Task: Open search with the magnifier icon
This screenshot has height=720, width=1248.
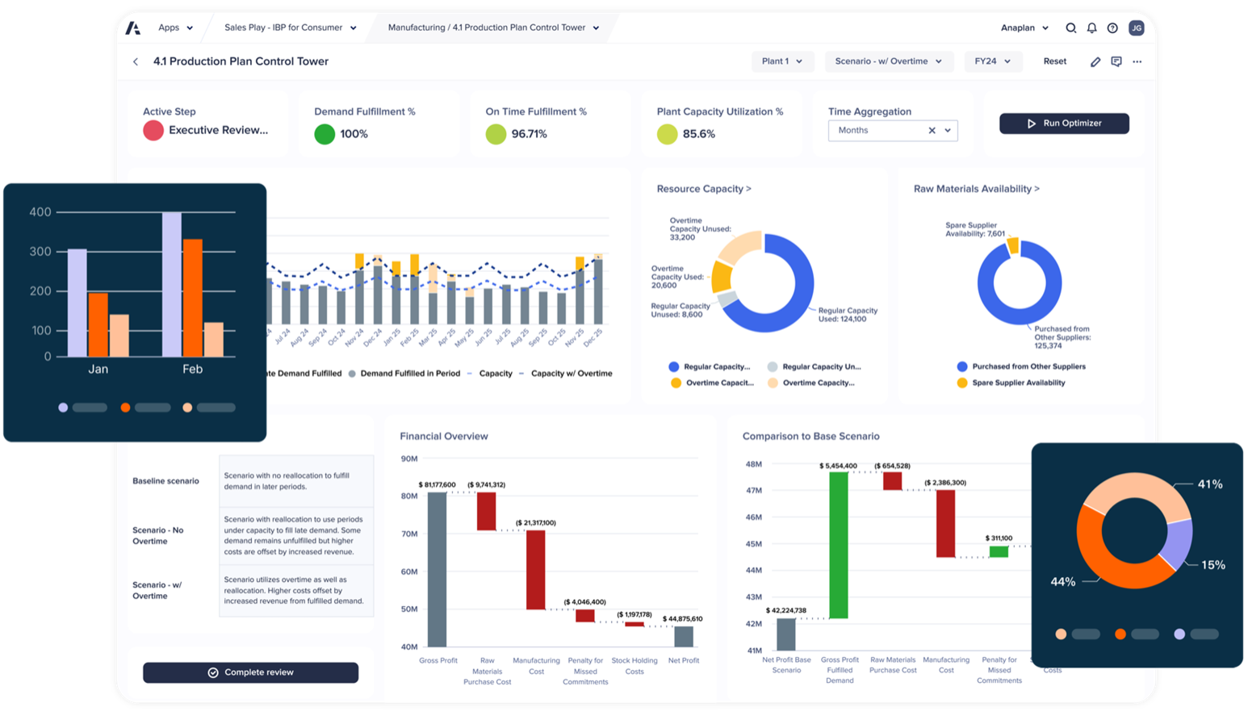Action: pos(1070,28)
